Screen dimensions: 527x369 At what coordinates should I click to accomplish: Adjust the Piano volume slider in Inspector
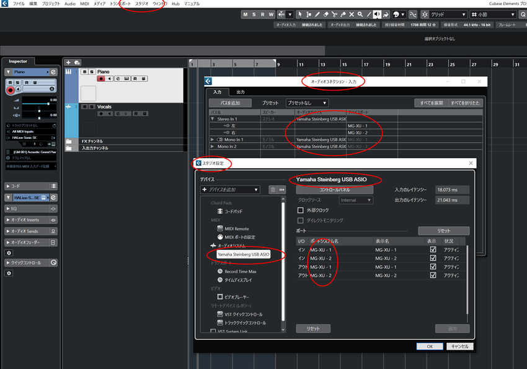point(39,104)
